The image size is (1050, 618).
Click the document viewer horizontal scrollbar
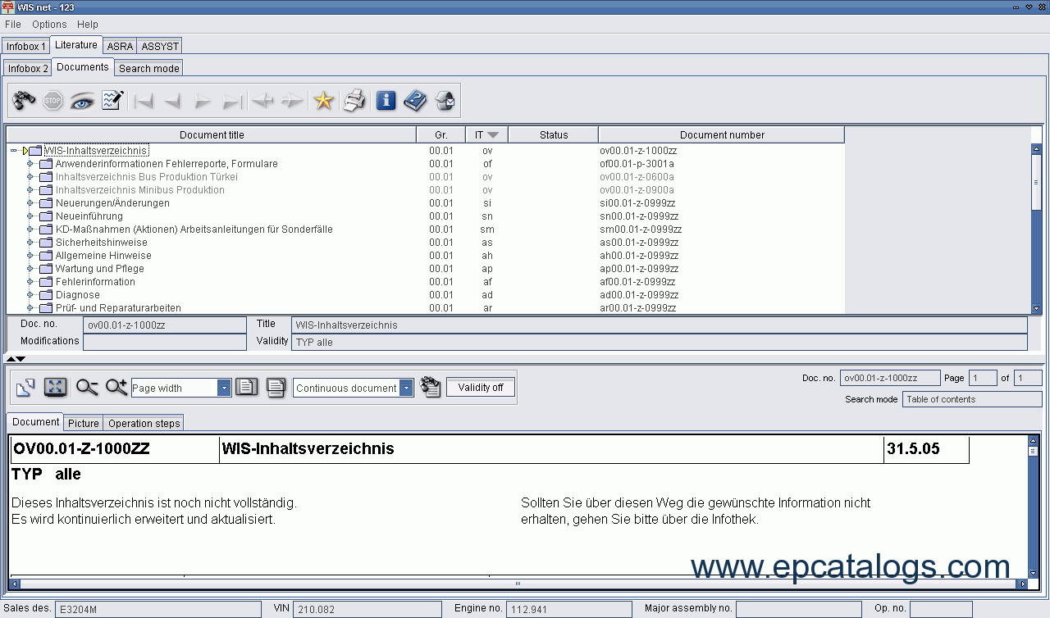pos(518,584)
